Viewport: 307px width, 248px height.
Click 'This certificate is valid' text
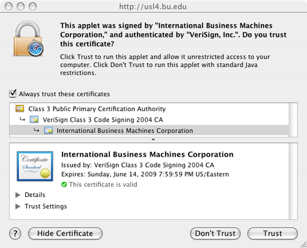pyautogui.click(x=103, y=185)
